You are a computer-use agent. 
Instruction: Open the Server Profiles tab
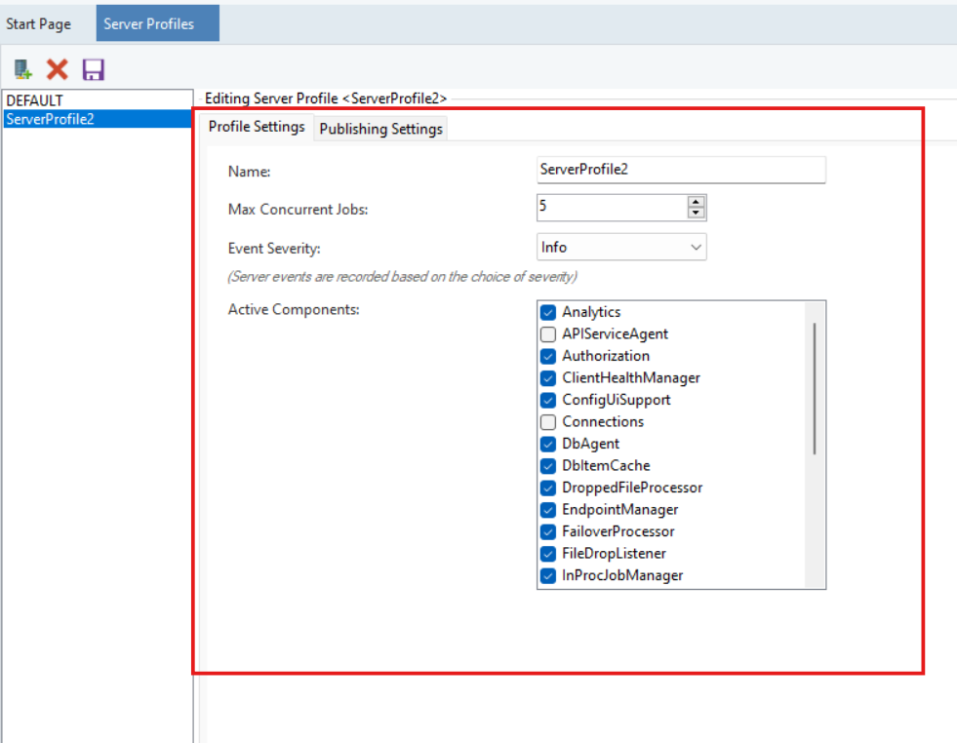(x=149, y=23)
